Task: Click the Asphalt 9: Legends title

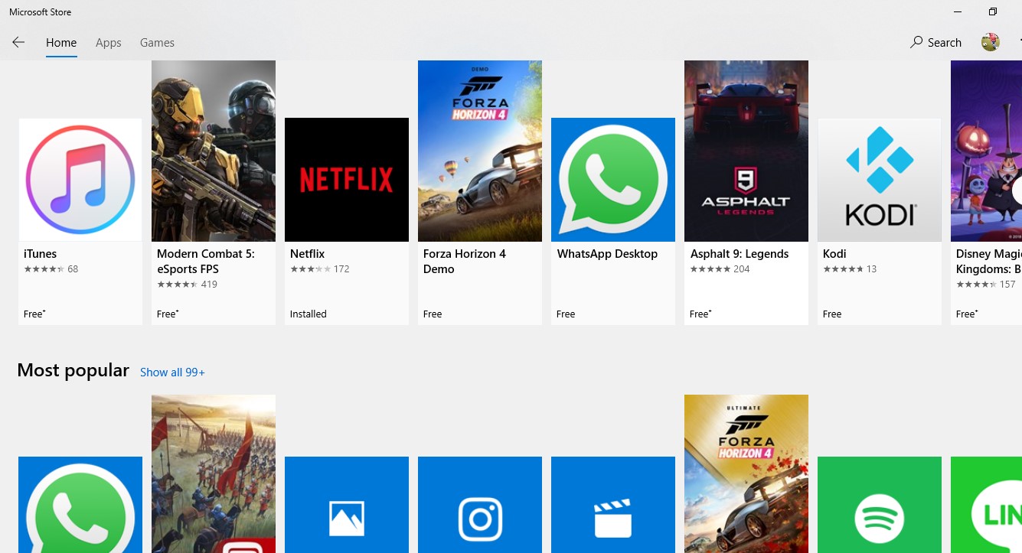Action: click(x=740, y=254)
